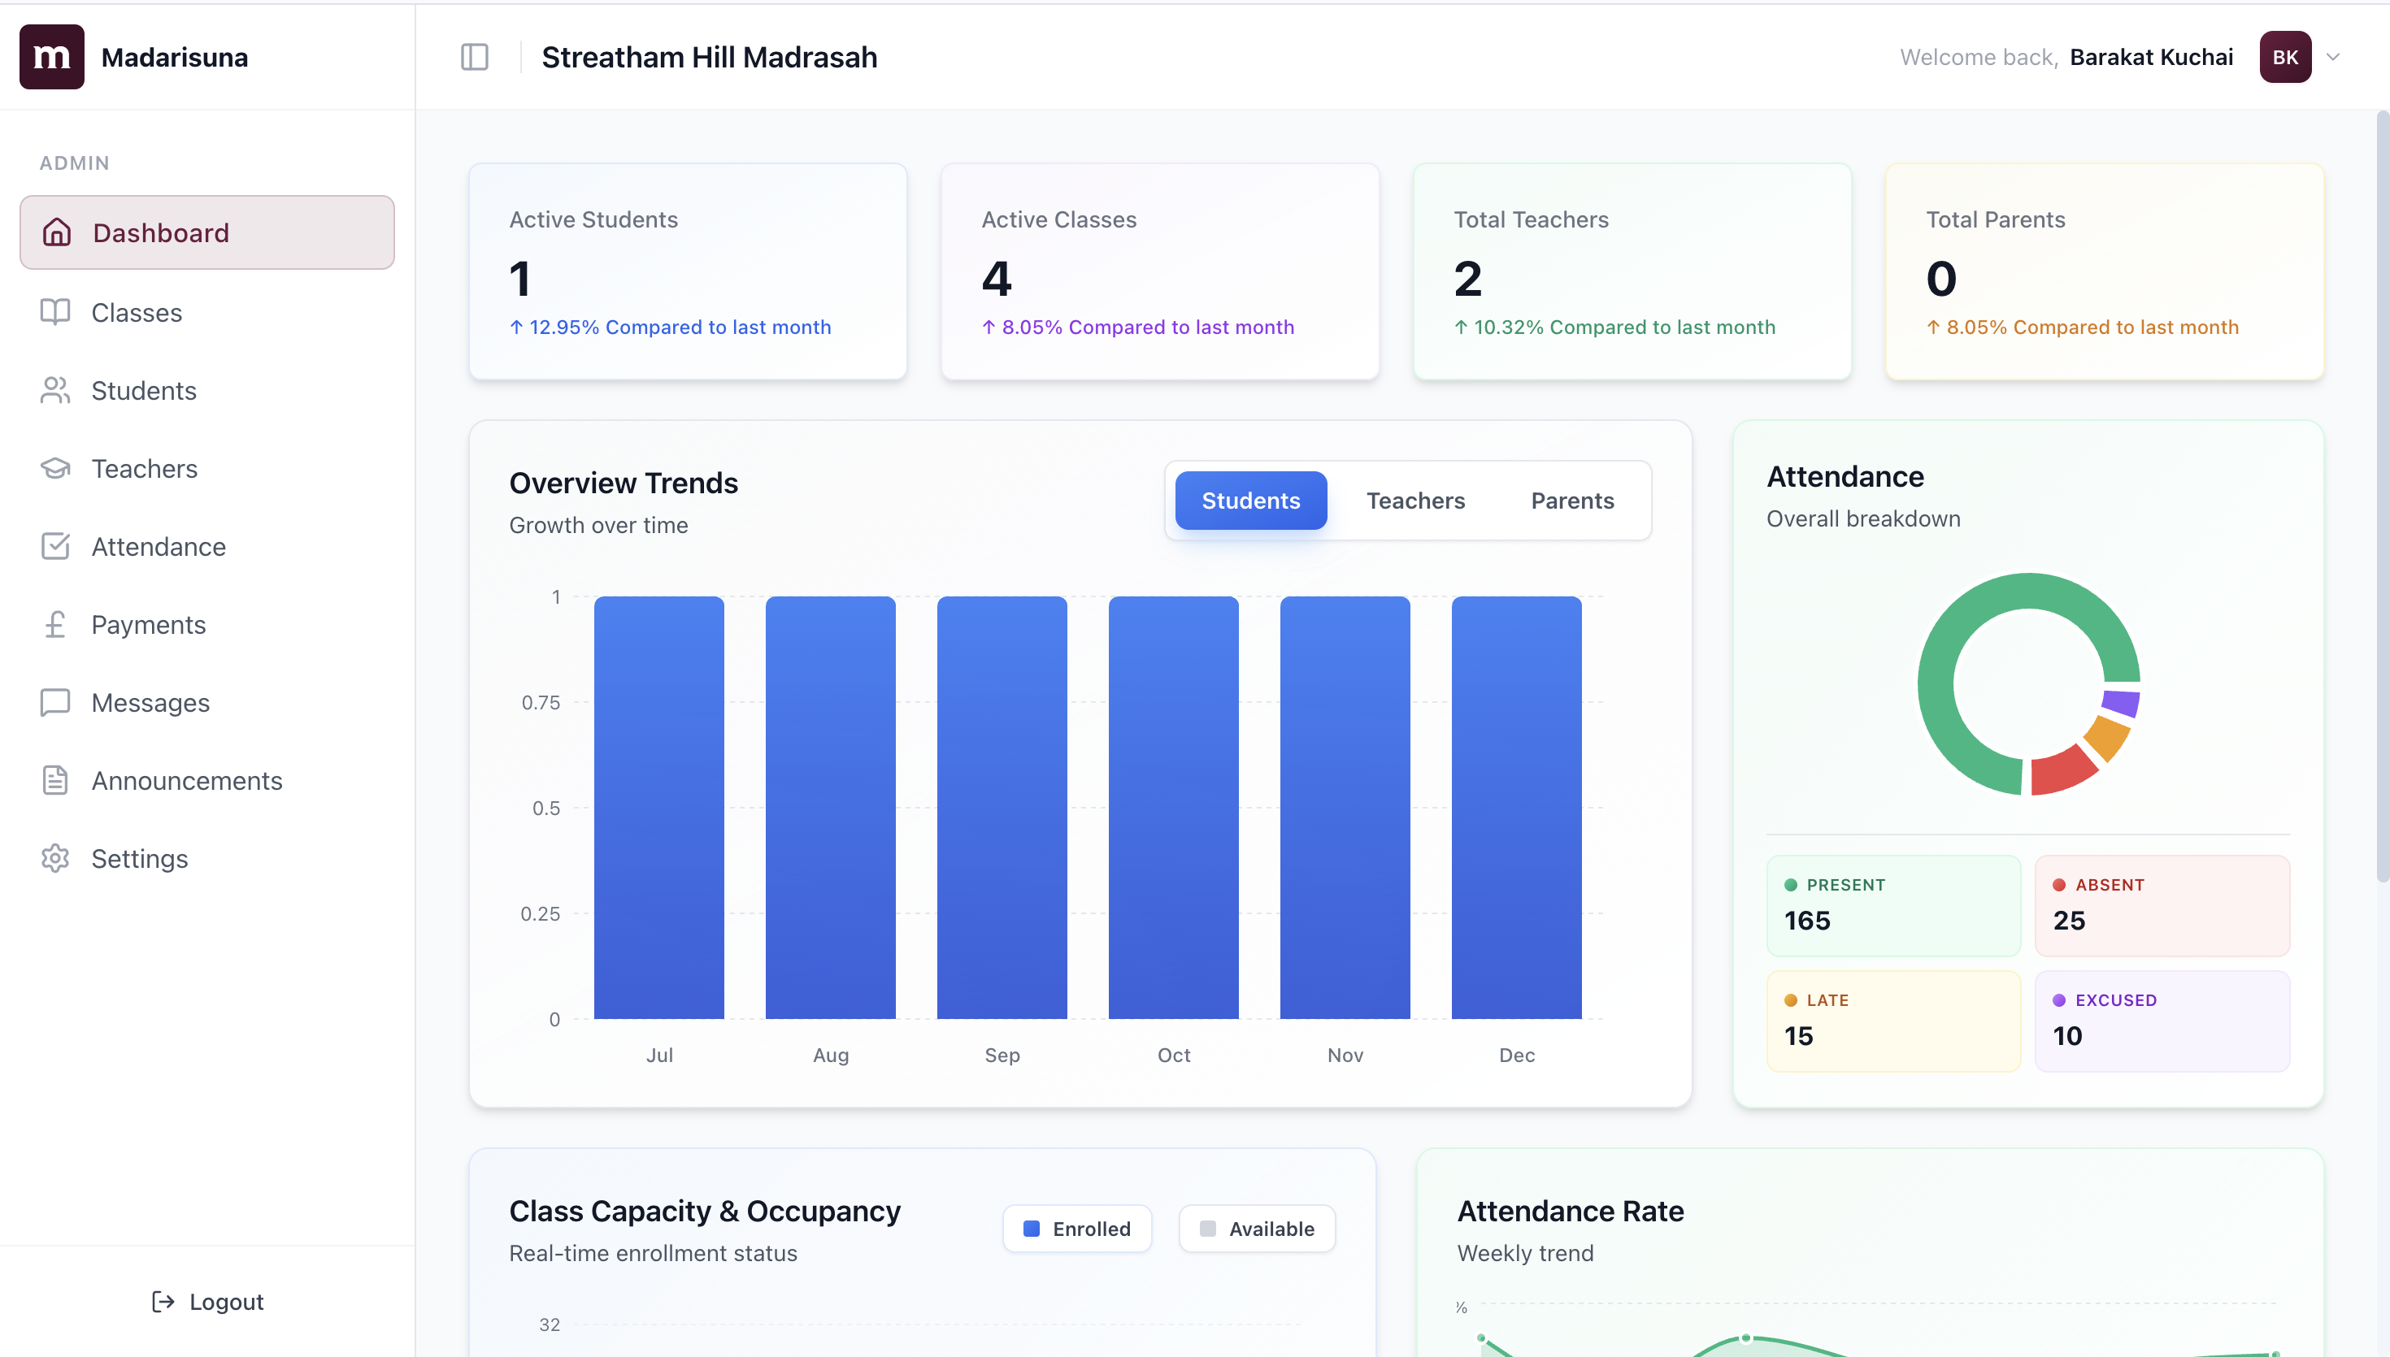
Task: Open Dashboard using the home icon
Action: 56,232
